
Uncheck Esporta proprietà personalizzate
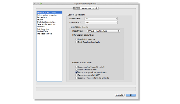tap(76, 72)
